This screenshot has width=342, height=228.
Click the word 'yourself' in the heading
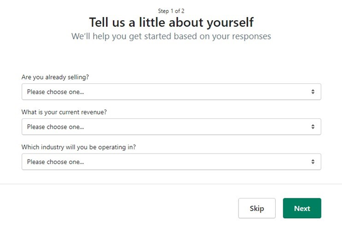pos(231,22)
